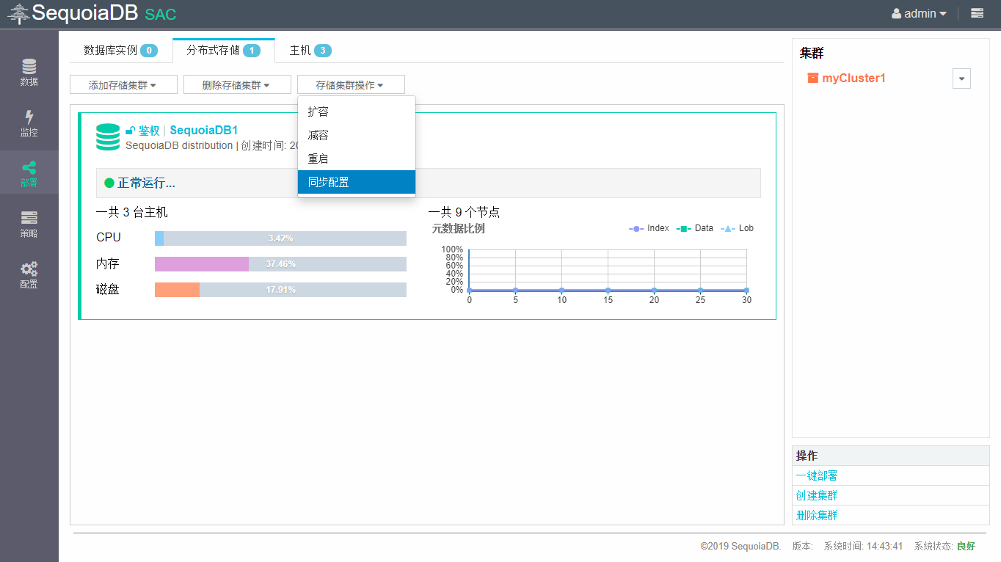The image size is (1001, 562).
Task: Click the chart data point at 15
Action: coord(608,290)
